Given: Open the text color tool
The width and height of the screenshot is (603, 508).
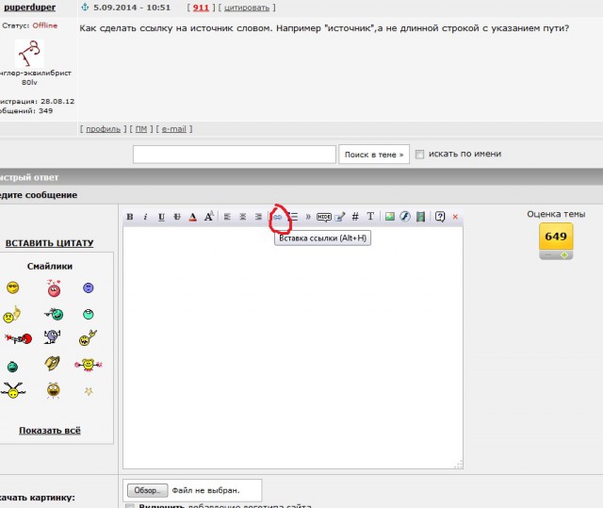Looking at the screenshot, I should point(193,217).
